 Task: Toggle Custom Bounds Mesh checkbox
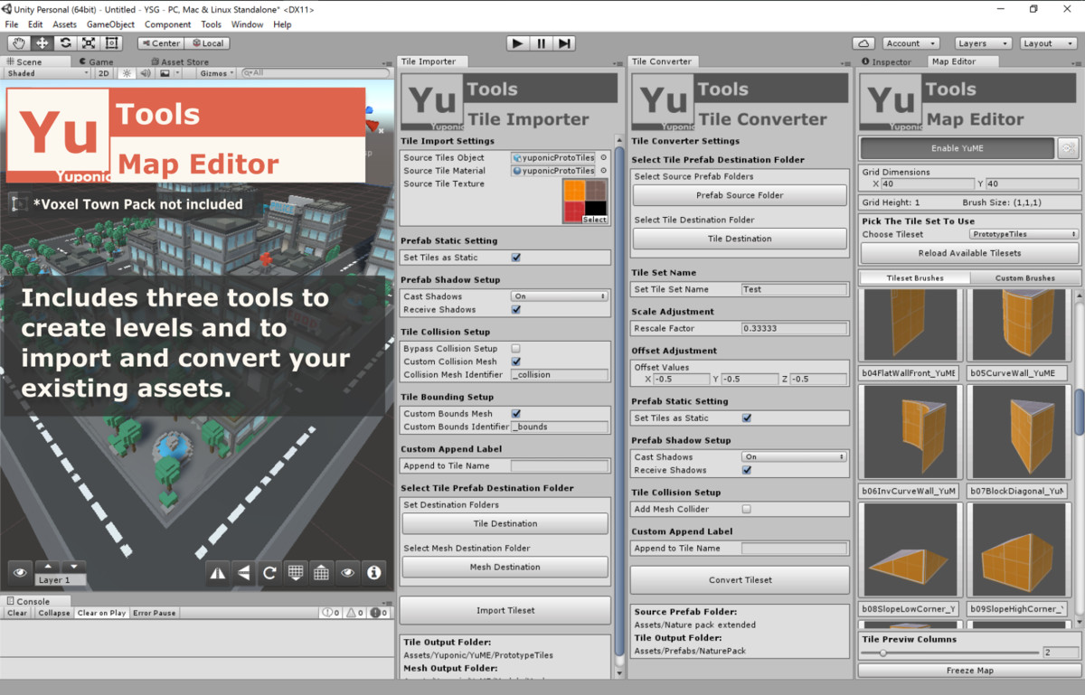click(516, 413)
